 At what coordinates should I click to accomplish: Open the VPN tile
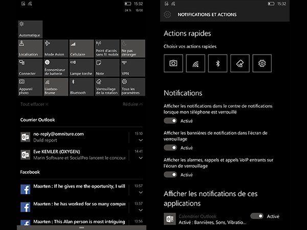coord(133,67)
